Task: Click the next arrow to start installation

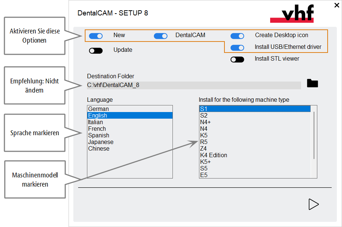Action: [x=314, y=204]
